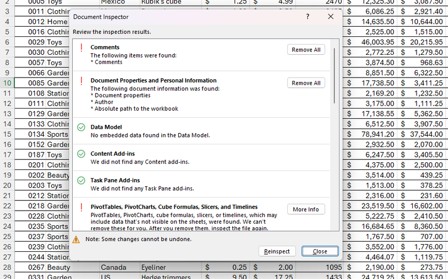This screenshot has height=279, width=448.
Task: Click the value 78,941.20 in the sheet
Action: [x=377, y=134]
